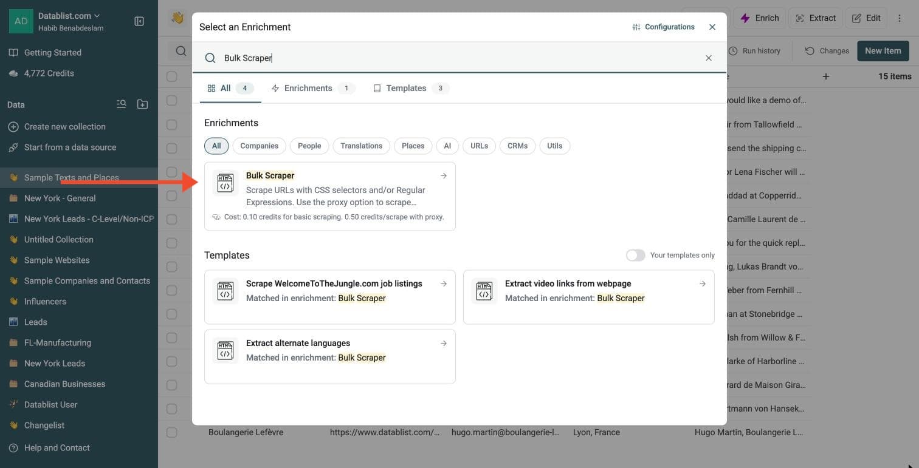Click the Enrich button in toolbar

pos(760,18)
